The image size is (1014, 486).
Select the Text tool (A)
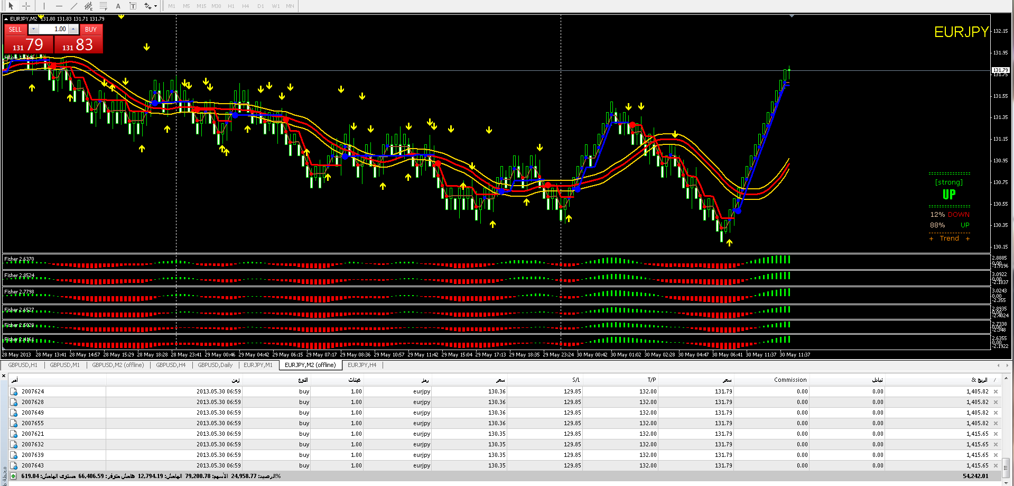coord(118,6)
